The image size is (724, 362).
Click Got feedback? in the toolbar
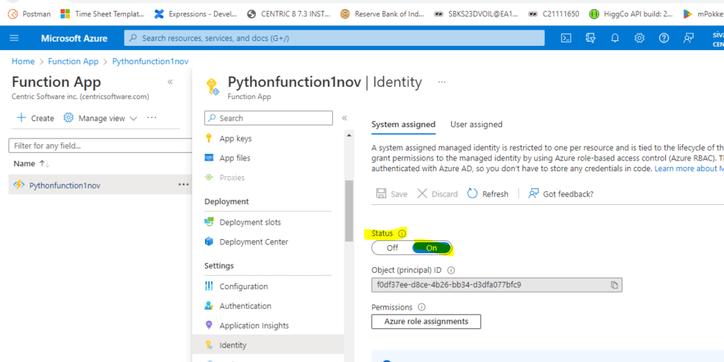[x=561, y=194]
